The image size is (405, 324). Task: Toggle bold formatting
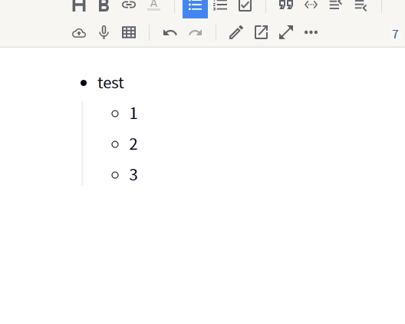[104, 5]
